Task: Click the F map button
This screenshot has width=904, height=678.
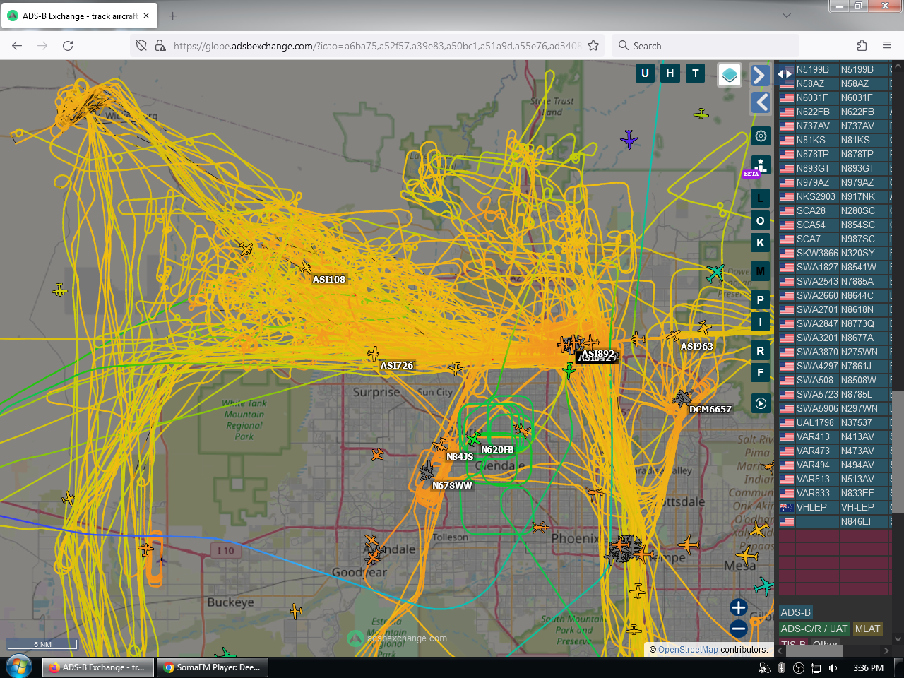Action: (760, 372)
